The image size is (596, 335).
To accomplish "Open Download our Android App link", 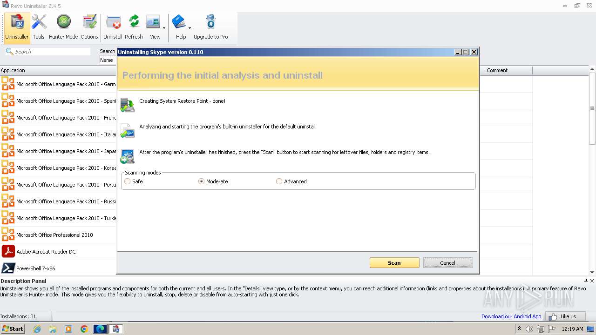I will tap(511, 316).
